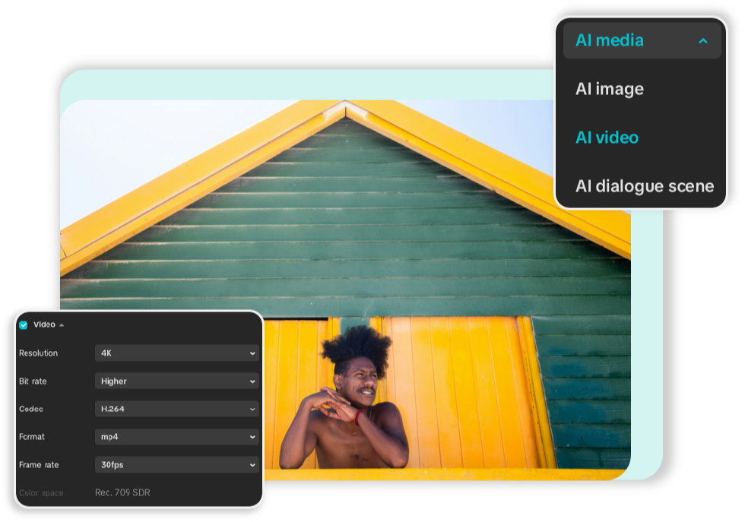Open the Bit rate Higher dropdown
745x522 pixels.
tap(176, 381)
